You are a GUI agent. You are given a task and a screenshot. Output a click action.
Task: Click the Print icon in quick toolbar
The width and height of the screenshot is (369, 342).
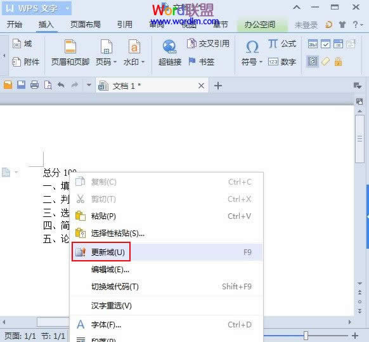[x=35, y=85]
